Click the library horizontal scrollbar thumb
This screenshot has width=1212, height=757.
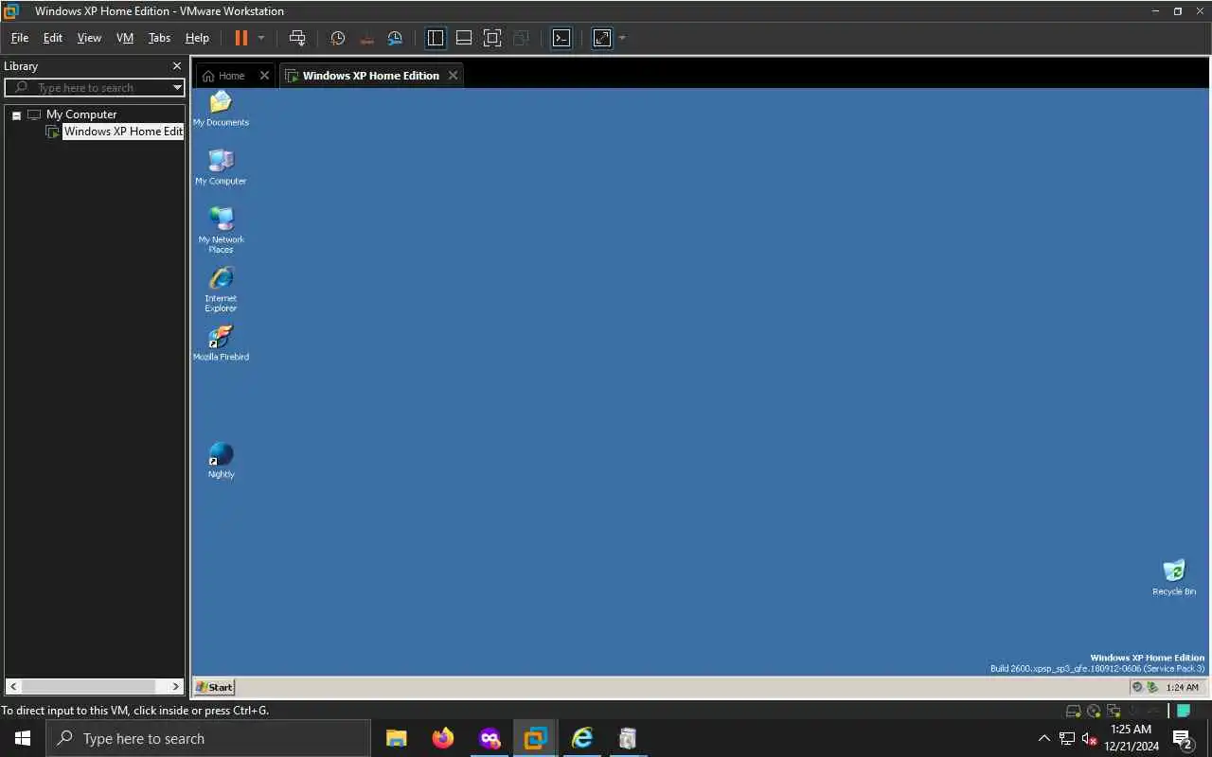click(88, 686)
